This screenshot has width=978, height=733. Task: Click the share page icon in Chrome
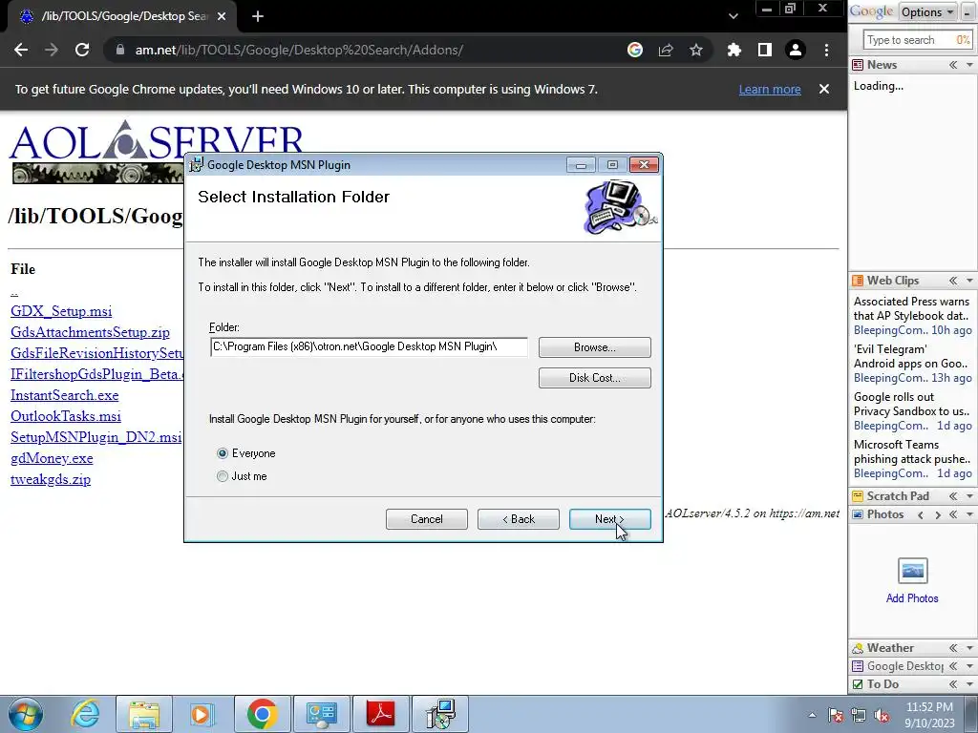(666, 50)
